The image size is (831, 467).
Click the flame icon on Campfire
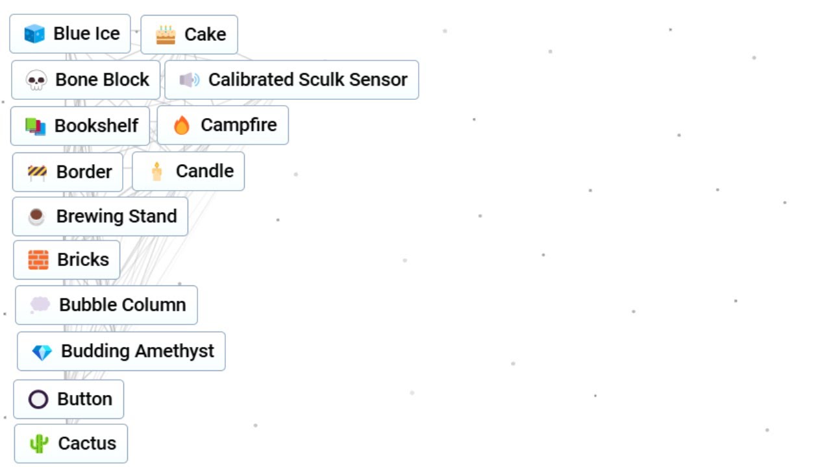pos(182,125)
